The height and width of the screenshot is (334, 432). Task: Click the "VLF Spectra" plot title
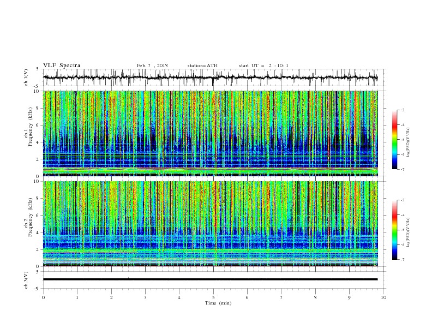(62, 65)
